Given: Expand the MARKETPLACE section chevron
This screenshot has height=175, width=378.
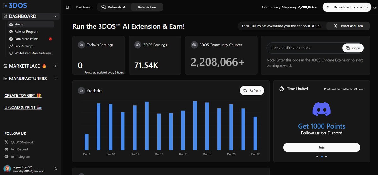Looking at the screenshot, I should pyautogui.click(x=56, y=66).
